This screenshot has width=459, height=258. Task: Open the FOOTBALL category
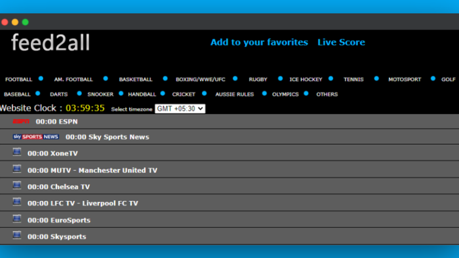[x=18, y=79]
